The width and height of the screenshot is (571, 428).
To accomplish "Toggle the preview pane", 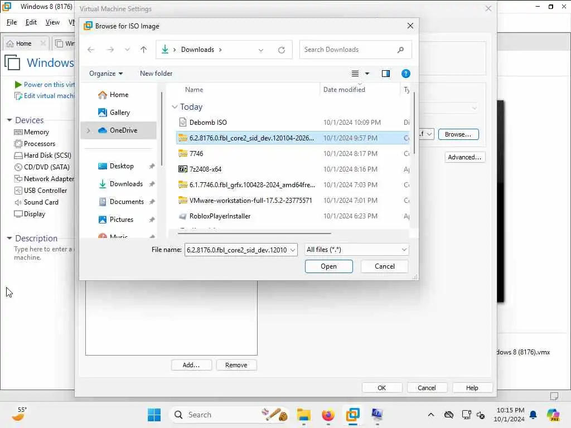I will [386, 74].
